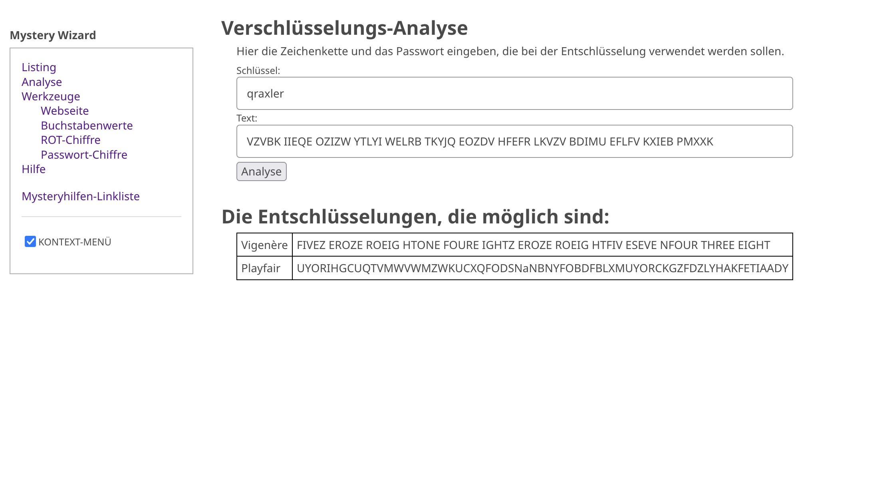Click the Playfair decryption result text
The width and height of the screenshot is (889, 486).
542,268
